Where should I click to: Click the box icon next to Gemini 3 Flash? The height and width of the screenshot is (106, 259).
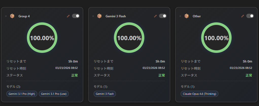coord(99,16)
